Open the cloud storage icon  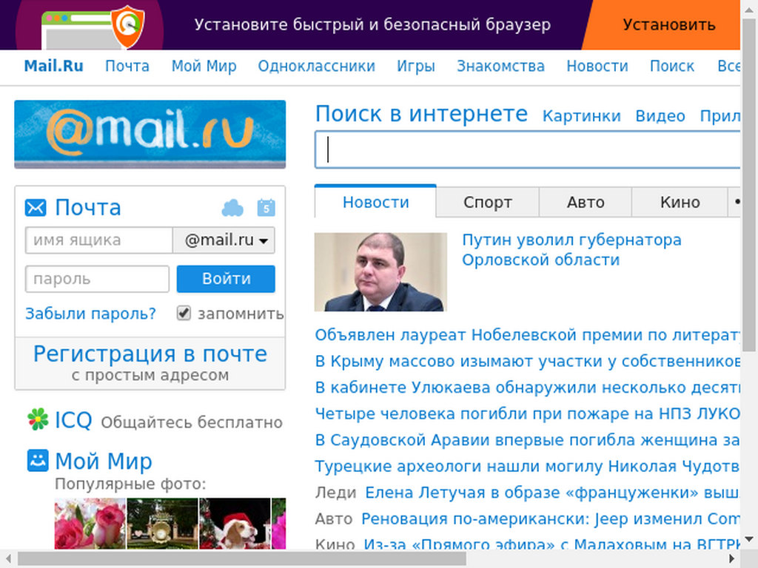click(232, 208)
